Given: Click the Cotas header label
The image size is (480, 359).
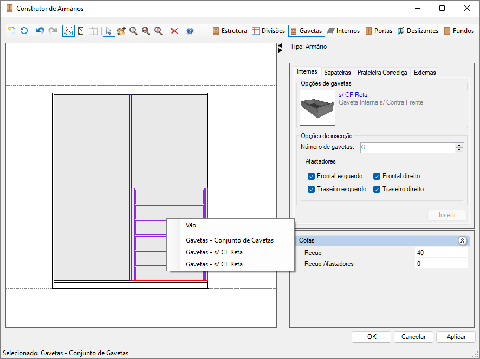Looking at the screenshot, I should tap(307, 240).
